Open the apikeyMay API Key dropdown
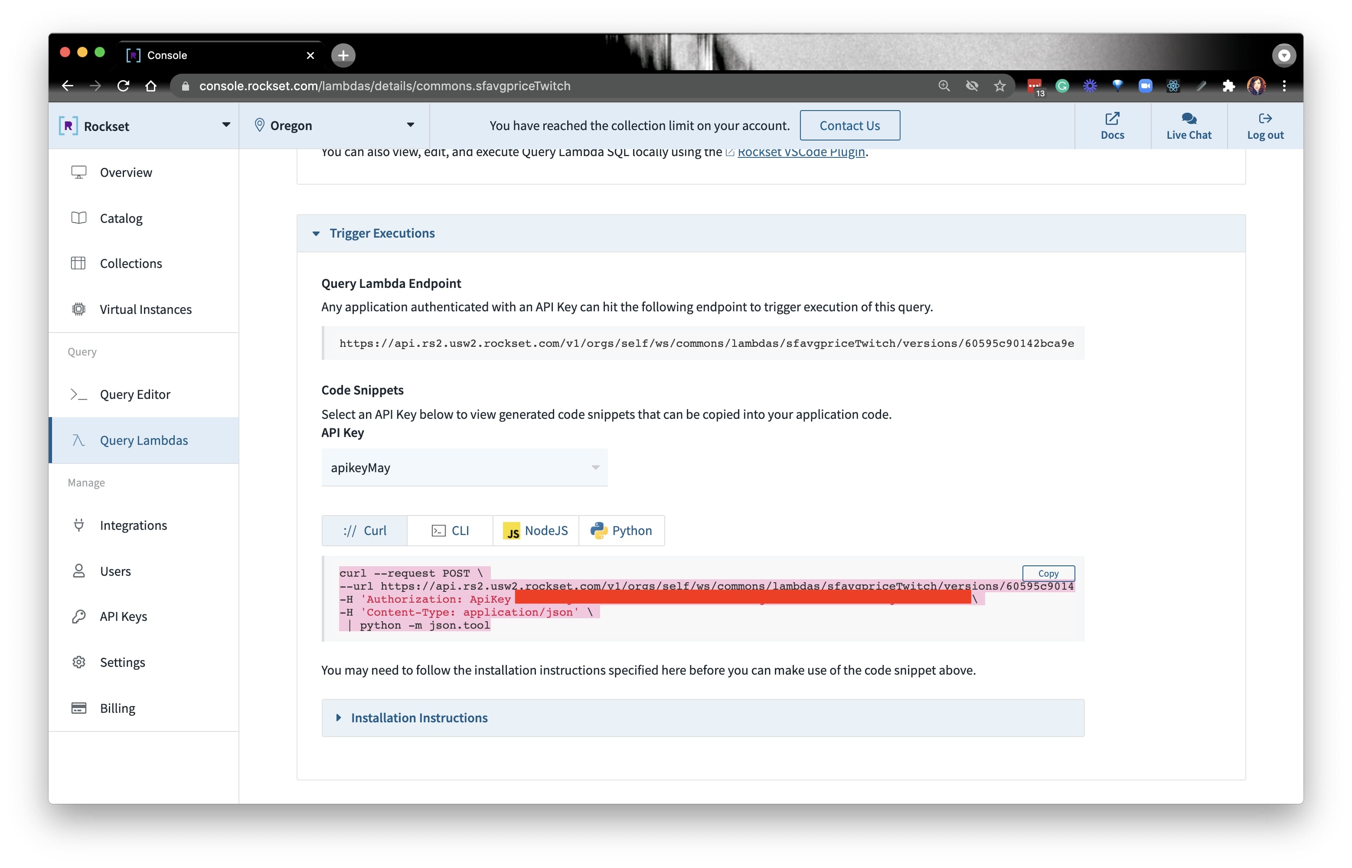Image resolution: width=1352 pixels, height=868 pixels. [463, 467]
